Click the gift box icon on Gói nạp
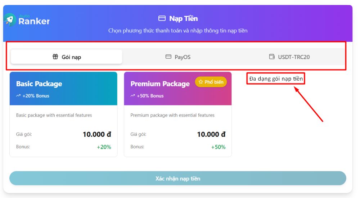This screenshot has width=360, height=198. 55,57
